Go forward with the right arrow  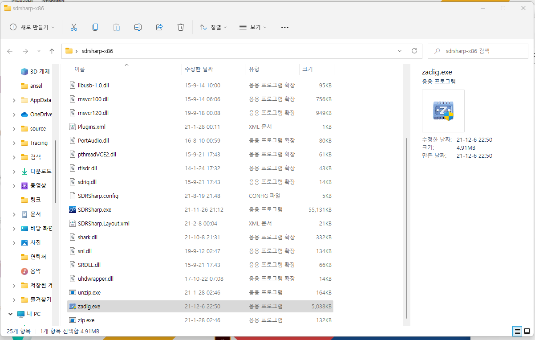pyautogui.click(x=25, y=51)
